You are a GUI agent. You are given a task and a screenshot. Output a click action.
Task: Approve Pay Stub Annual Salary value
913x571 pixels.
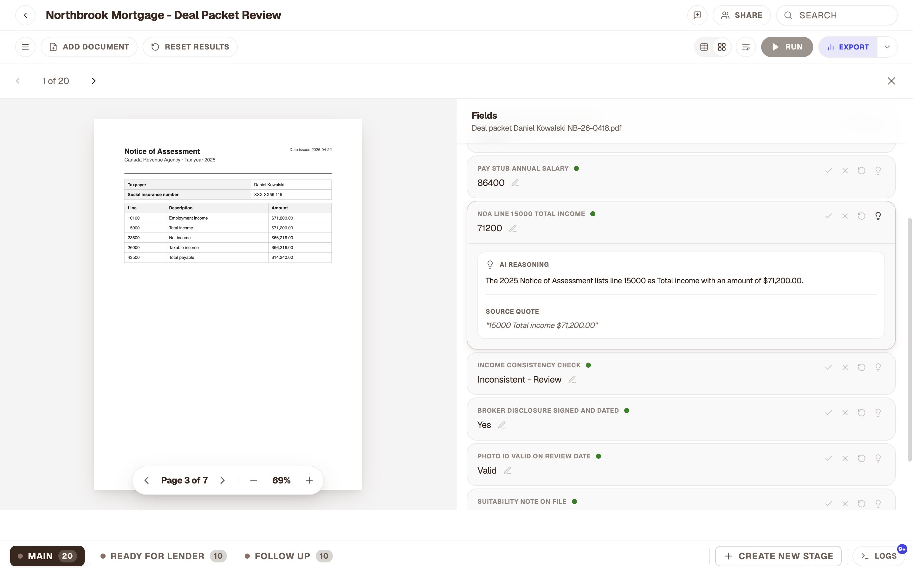point(828,171)
